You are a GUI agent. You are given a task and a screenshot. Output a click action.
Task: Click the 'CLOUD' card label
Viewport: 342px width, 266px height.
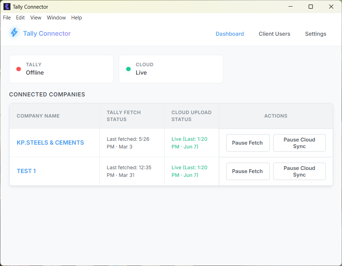(x=144, y=65)
